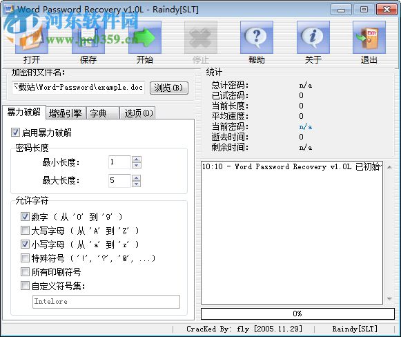Image resolution: width=401 pixels, height=337 pixels.
Task: Enable 大写字母 (A to Z) checkbox
Action: tap(25, 231)
